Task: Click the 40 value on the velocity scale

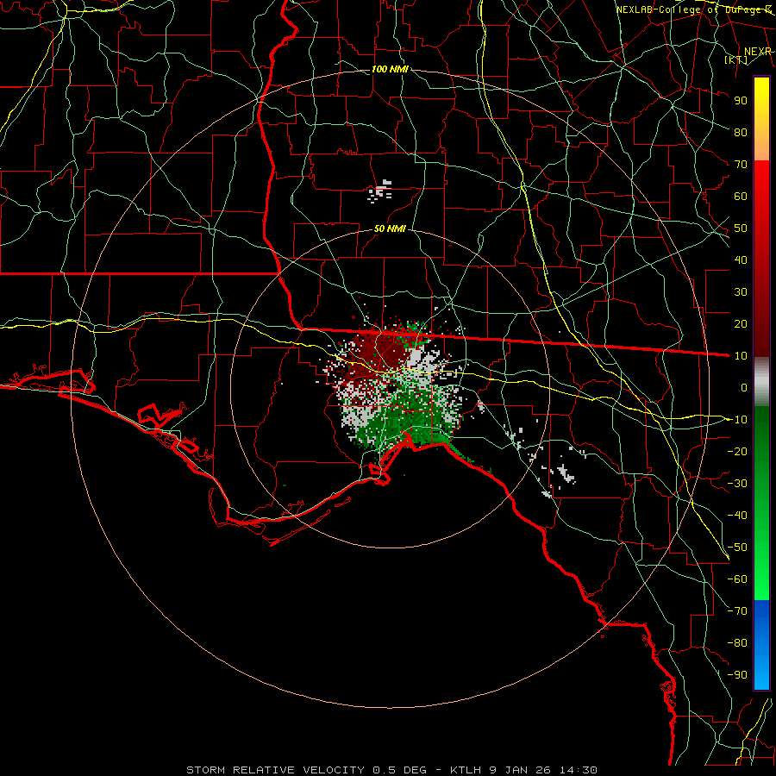Action: click(x=741, y=260)
